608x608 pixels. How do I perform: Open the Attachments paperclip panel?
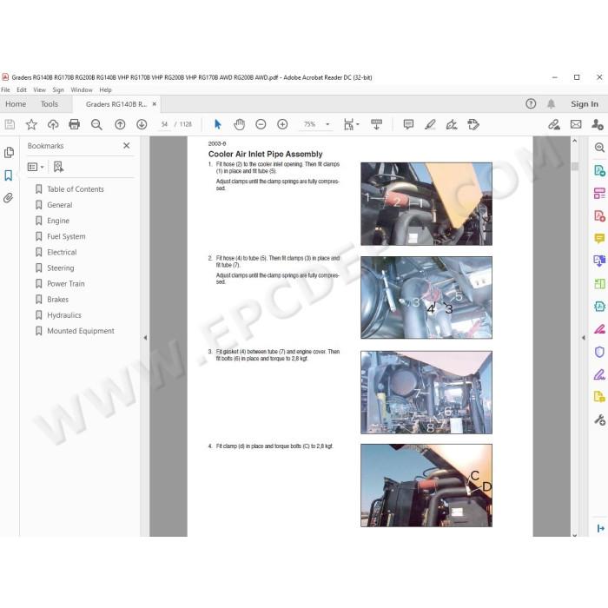click(x=8, y=198)
